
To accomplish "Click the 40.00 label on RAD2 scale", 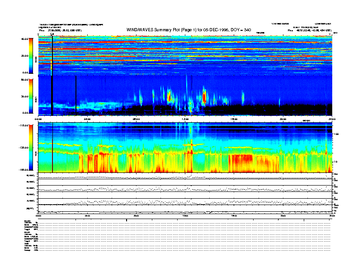I will point(25,39).
